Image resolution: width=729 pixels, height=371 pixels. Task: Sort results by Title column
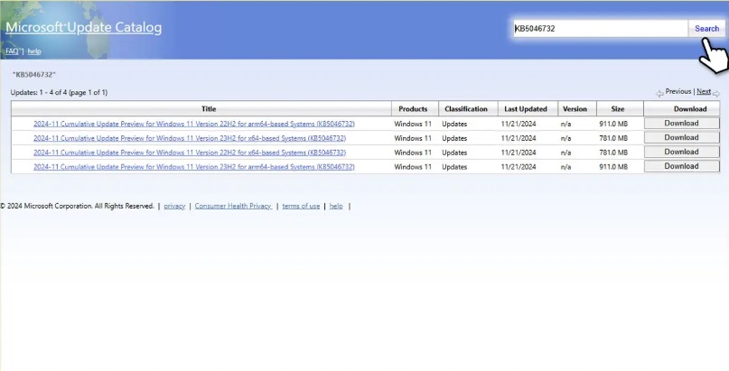209,108
